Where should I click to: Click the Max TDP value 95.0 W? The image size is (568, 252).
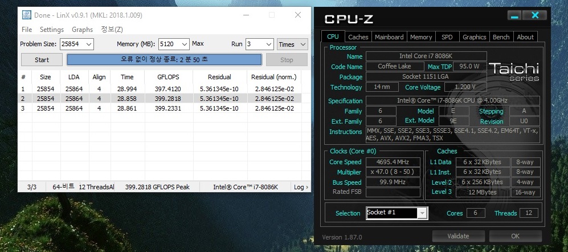[x=469, y=66]
